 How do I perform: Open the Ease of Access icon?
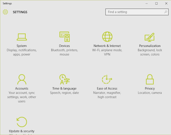[107, 79]
